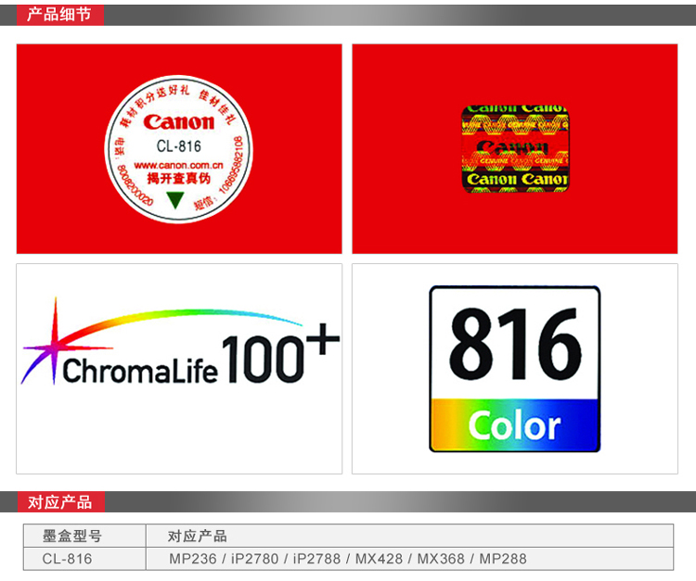Open the 816 Color cartridge badge image
The width and height of the screenshot is (696, 581).
tap(515, 369)
